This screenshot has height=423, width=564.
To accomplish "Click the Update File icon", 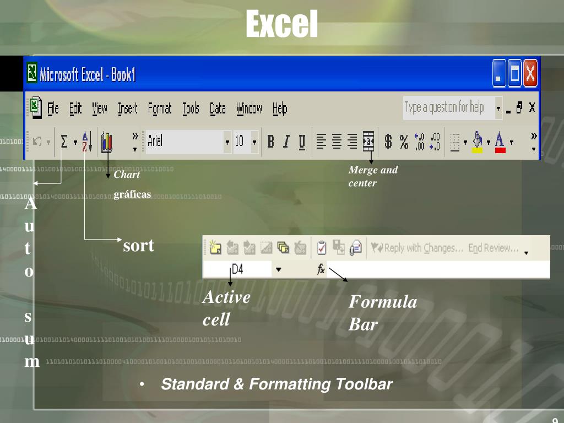I will tap(339, 247).
